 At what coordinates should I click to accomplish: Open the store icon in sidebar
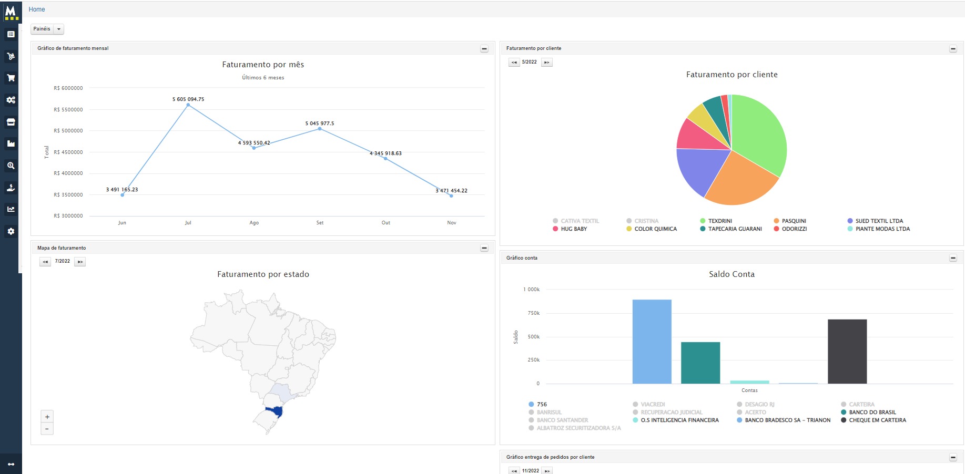coord(11,122)
